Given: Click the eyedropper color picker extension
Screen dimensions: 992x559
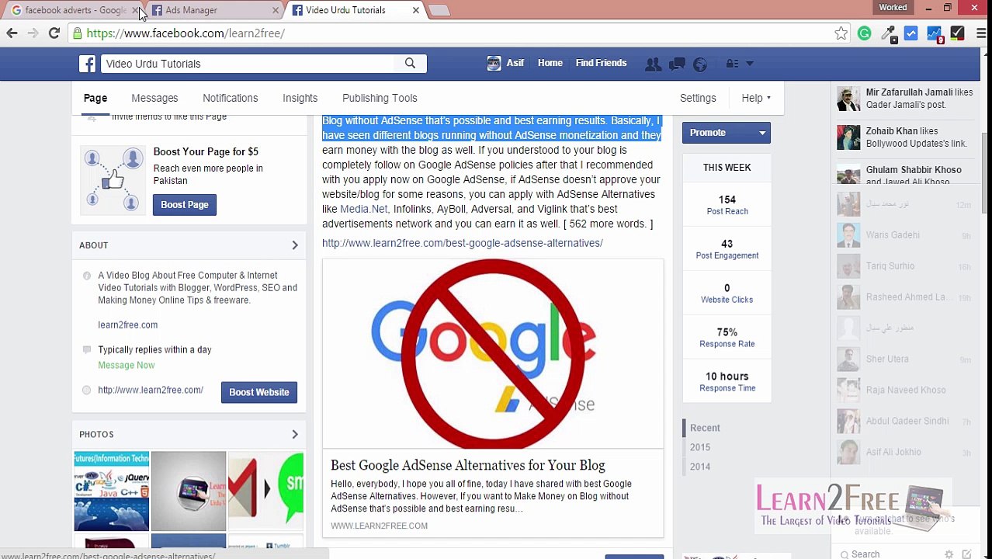Looking at the screenshot, I should click(888, 33).
